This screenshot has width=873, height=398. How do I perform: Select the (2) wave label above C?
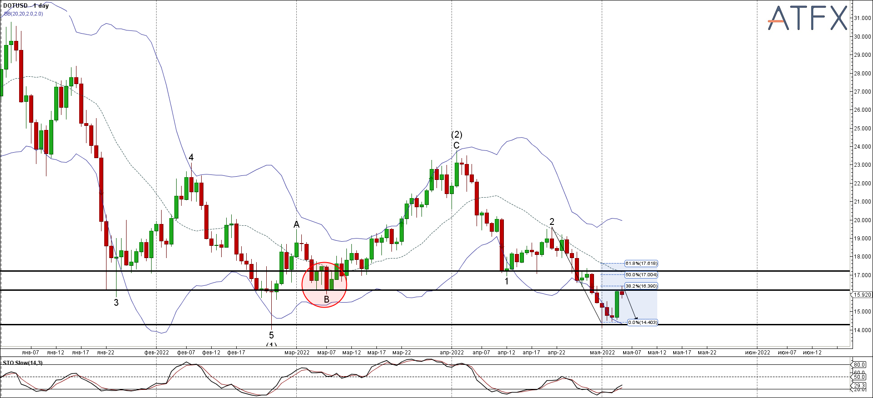457,134
